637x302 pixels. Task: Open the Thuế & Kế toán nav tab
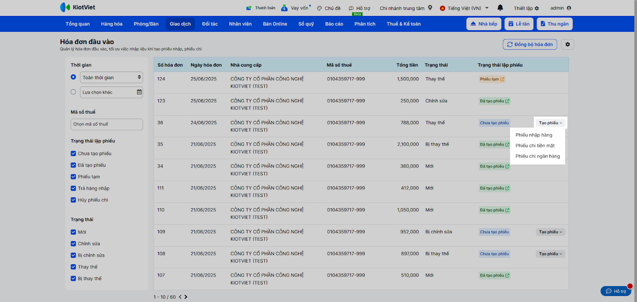(x=404, y=24)
